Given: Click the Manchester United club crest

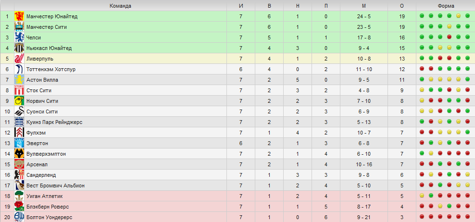Looking at the screenshot, I should pos(19,16).
